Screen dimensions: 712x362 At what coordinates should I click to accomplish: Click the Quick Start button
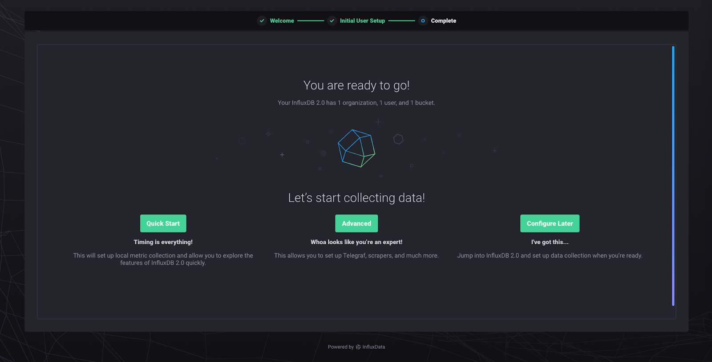point(163,223)
